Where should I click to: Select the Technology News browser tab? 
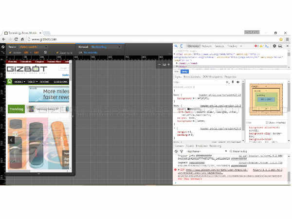22,33
